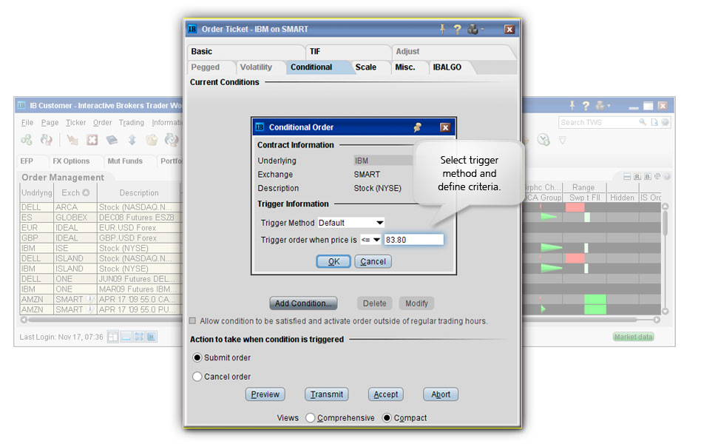Click the left arrow of horizontal scrollbar

click(24, 320)
